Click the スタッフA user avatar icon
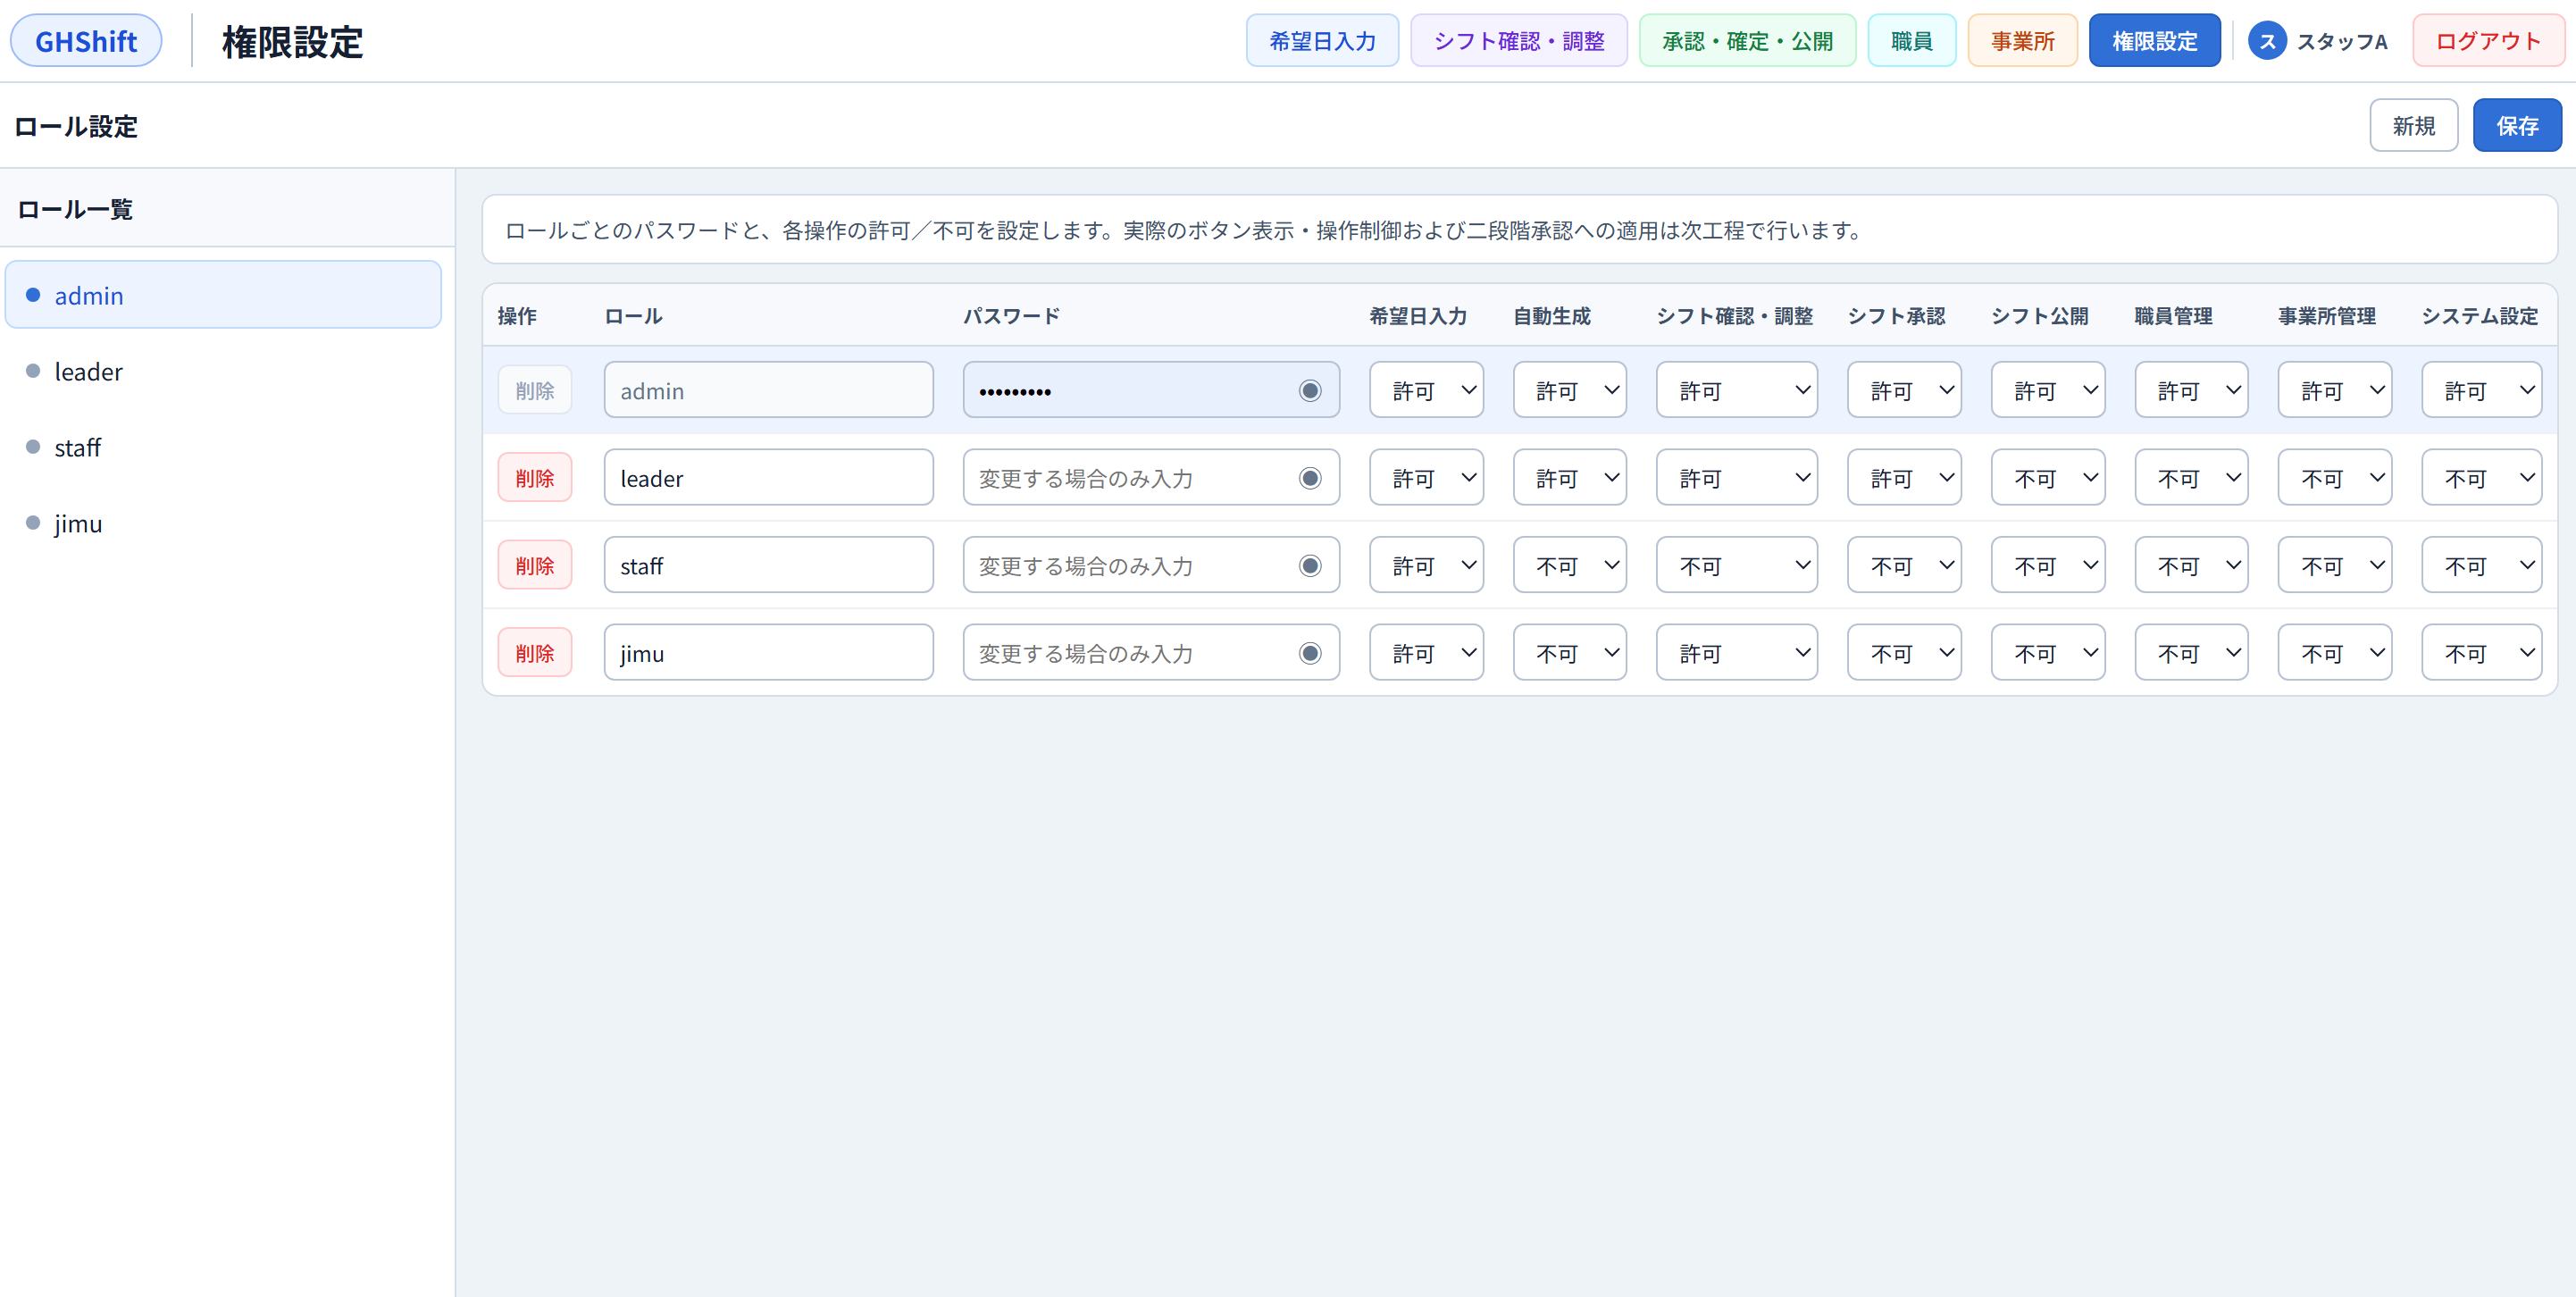2576x1297 pixels. point(2267,41)
